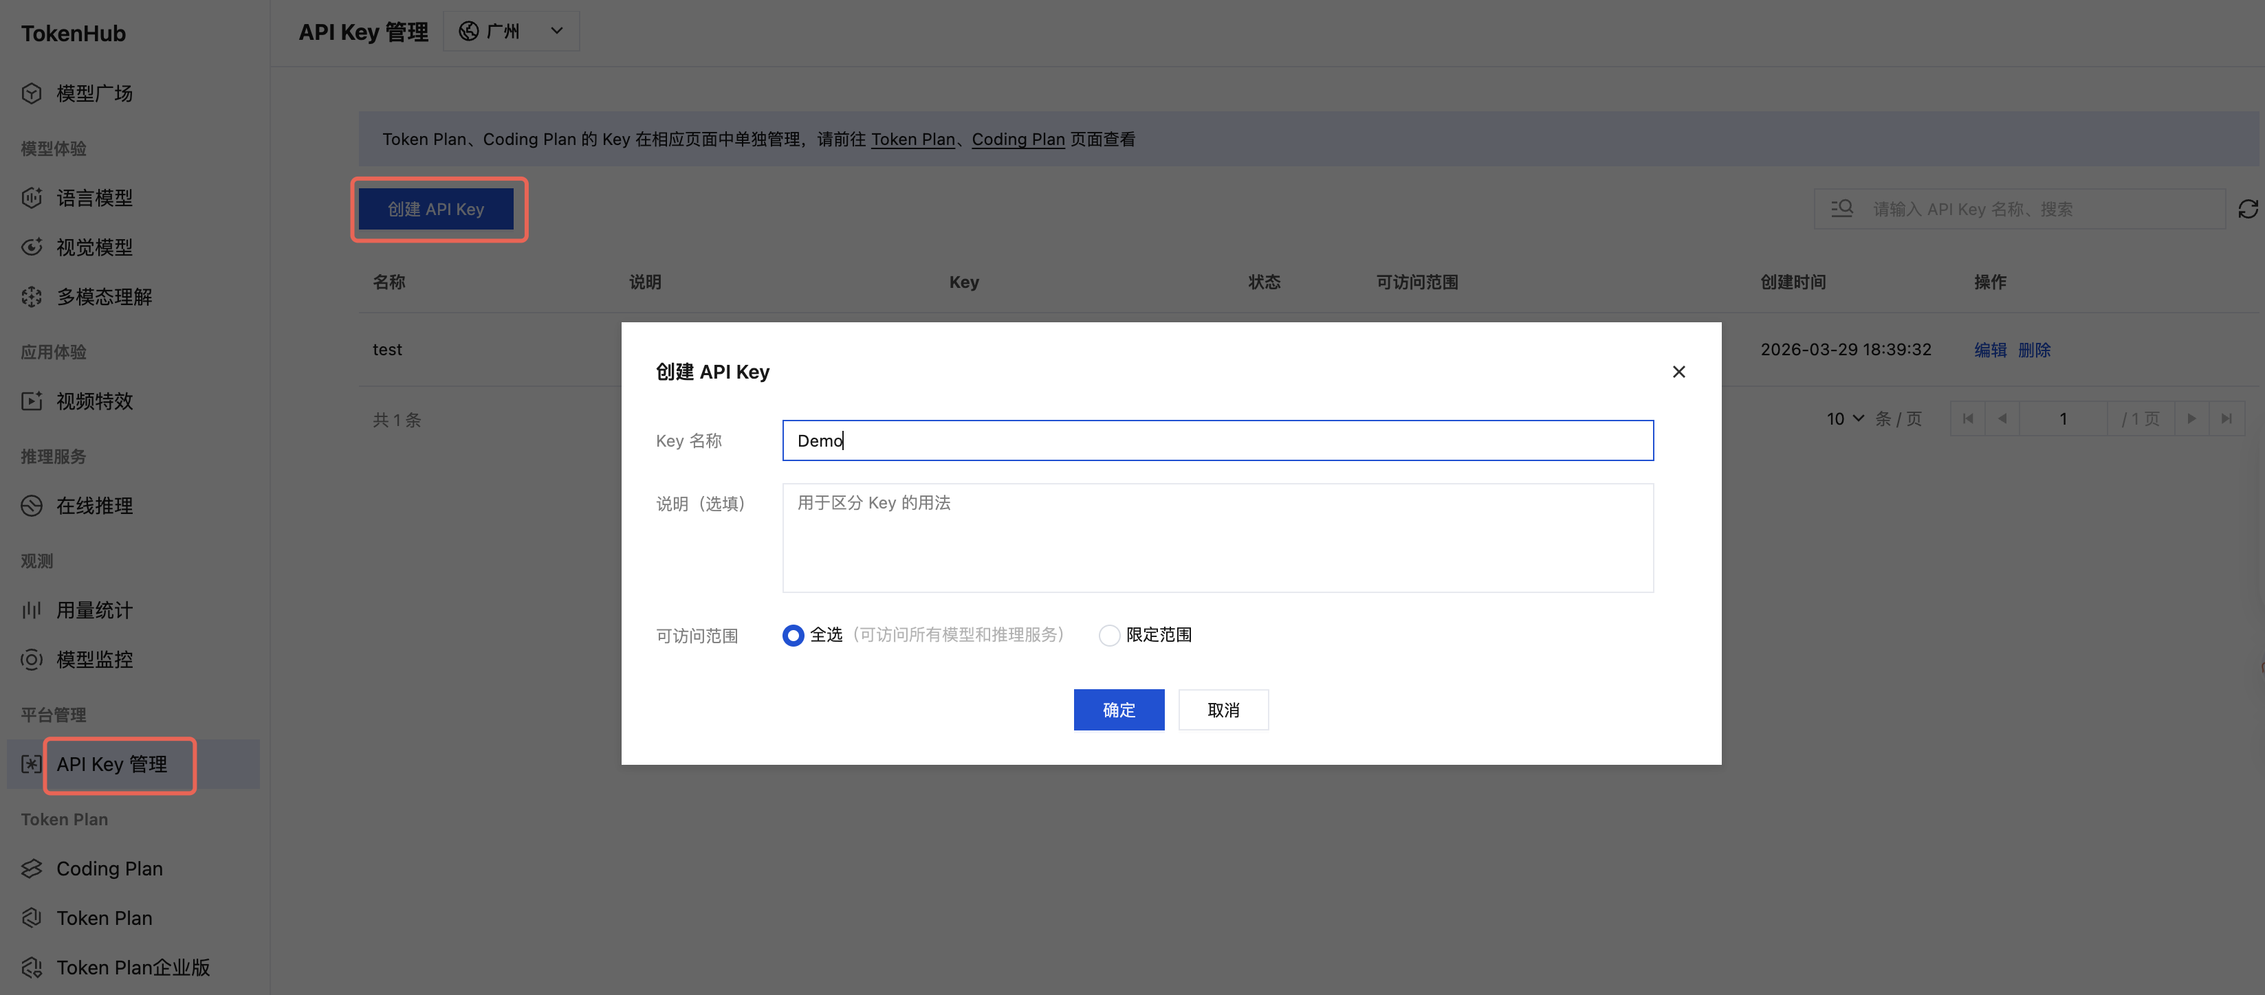The height and width of the screenshot is (995, 2265).
Task: Follow the Token Plan link in banner
Action: 912,139
